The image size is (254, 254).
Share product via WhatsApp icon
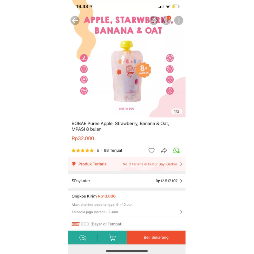pos(177,150)
